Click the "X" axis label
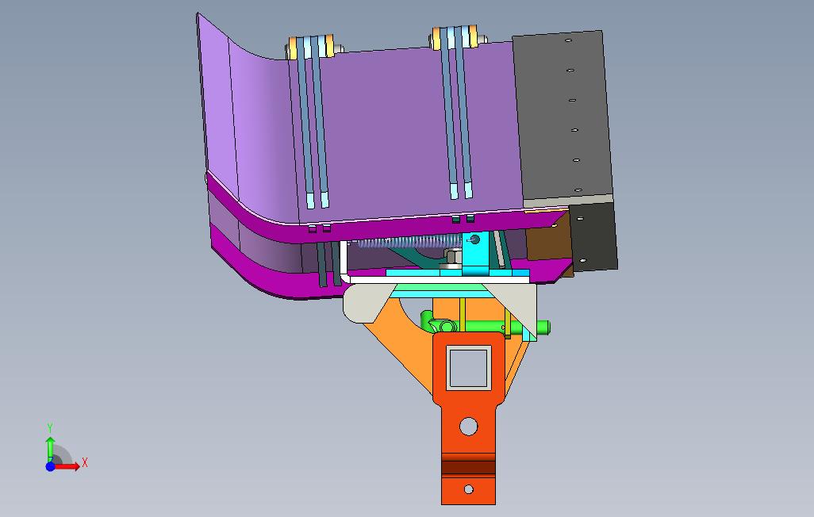 pos(85,462)
